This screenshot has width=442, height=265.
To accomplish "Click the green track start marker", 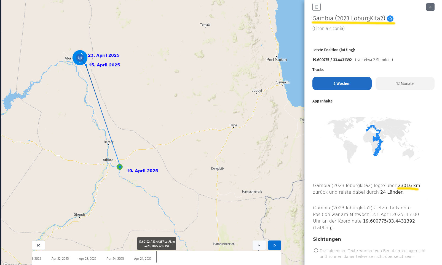I will (120, 167).
